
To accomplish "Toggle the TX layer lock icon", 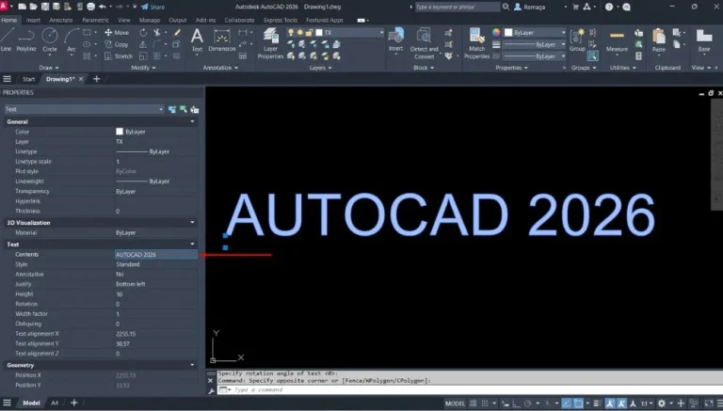I will pyautogui.click(x=309, y=33).
